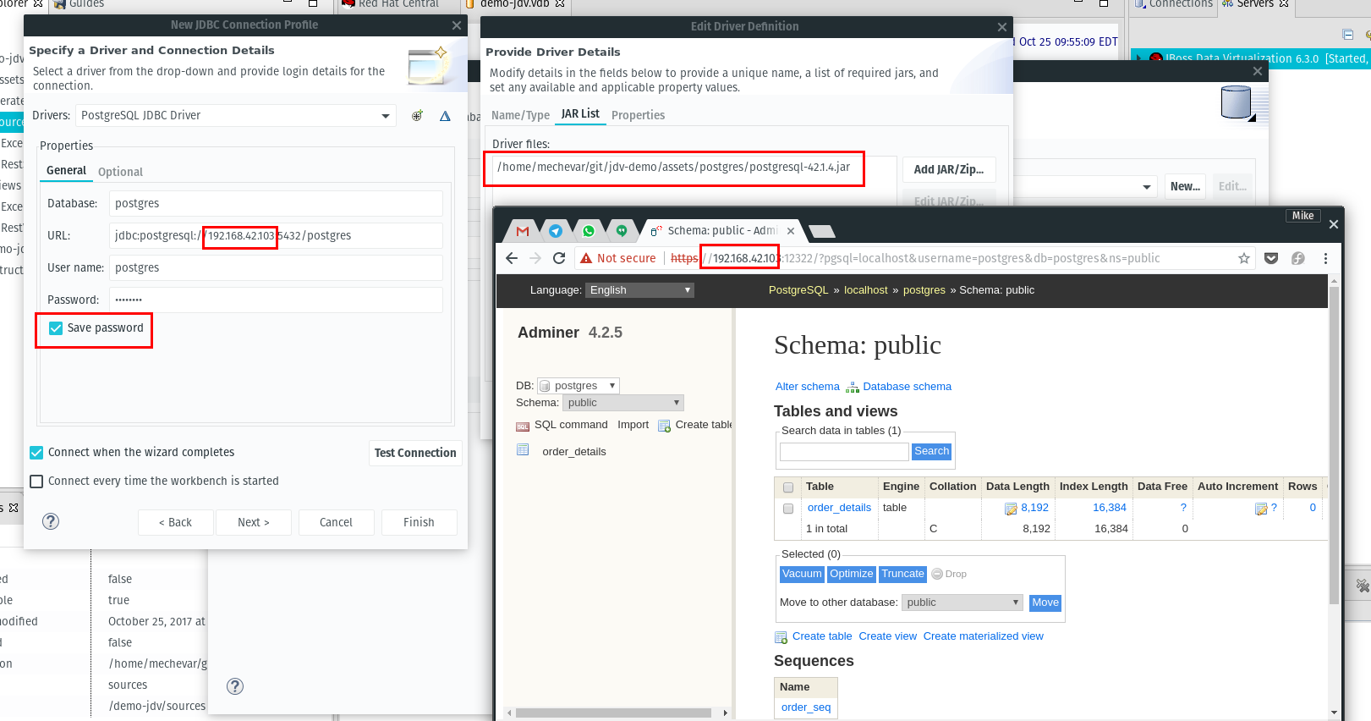Open the pinned Gmail tab

[523, 231]
